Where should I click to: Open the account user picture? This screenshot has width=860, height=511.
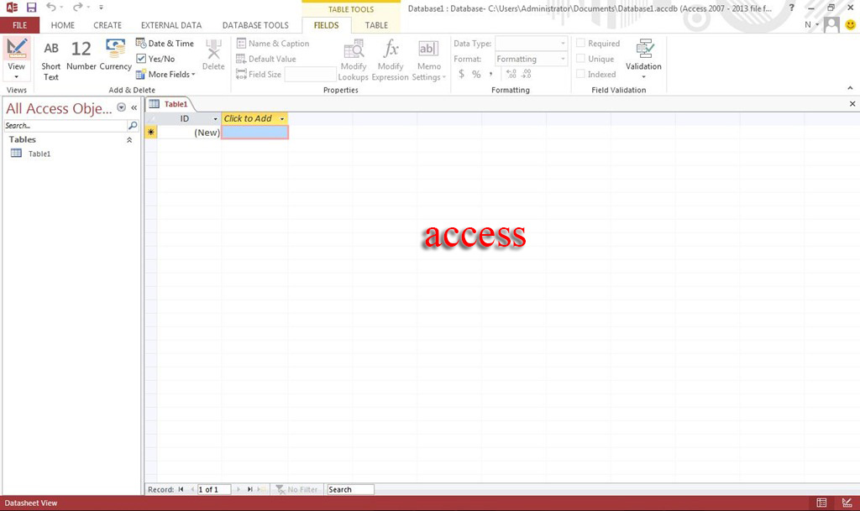[x=831, y=24]
